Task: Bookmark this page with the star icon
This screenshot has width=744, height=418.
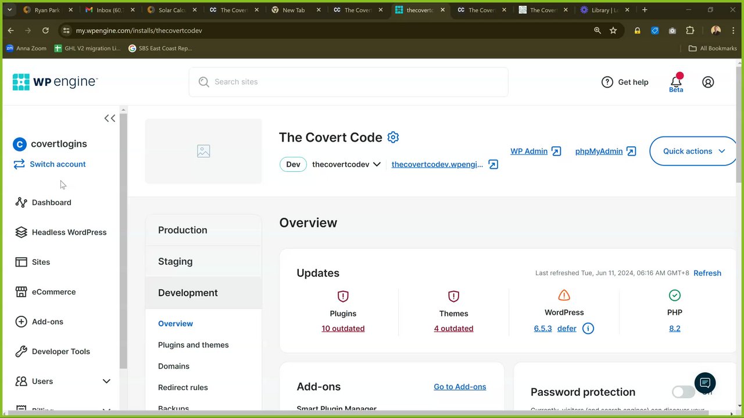Action: (613, 30)
